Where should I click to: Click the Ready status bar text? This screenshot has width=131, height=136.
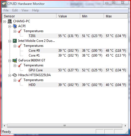tap(7, 132)
